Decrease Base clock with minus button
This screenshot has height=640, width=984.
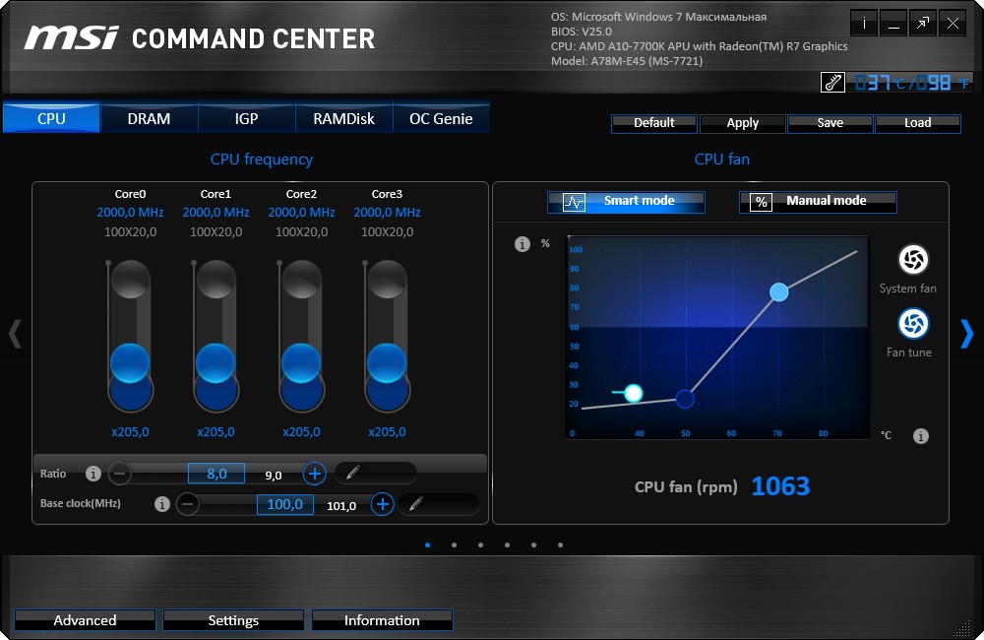click(x=188, y=504)
